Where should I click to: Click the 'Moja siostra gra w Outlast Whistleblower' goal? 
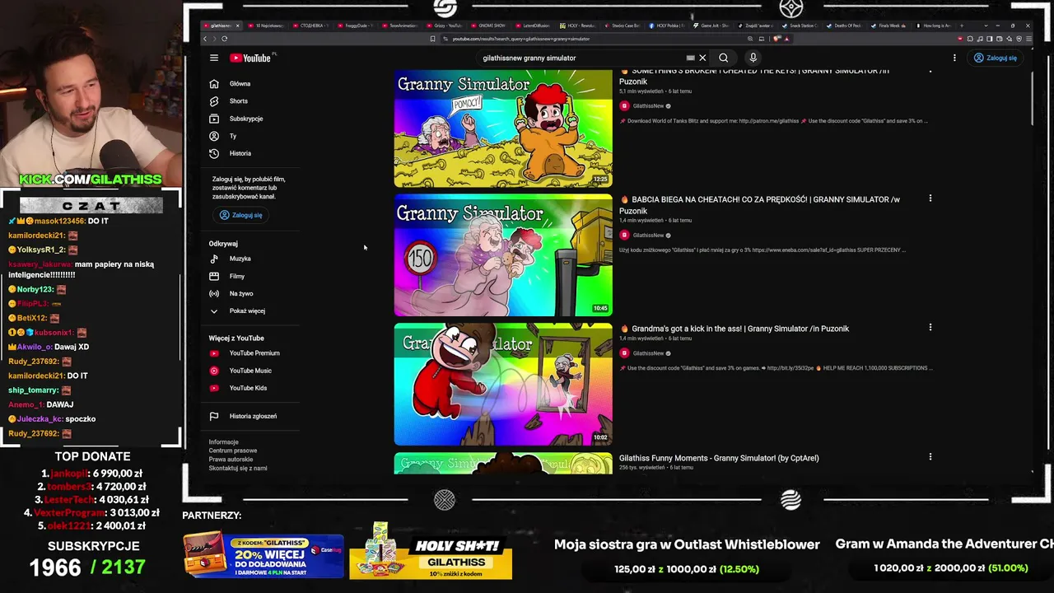687,544
